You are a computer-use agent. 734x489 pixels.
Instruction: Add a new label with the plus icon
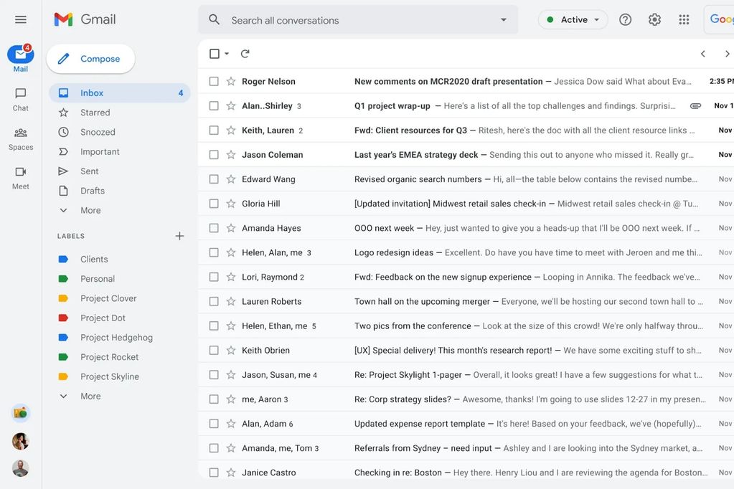pyautogui.click(x=179, y=235)
